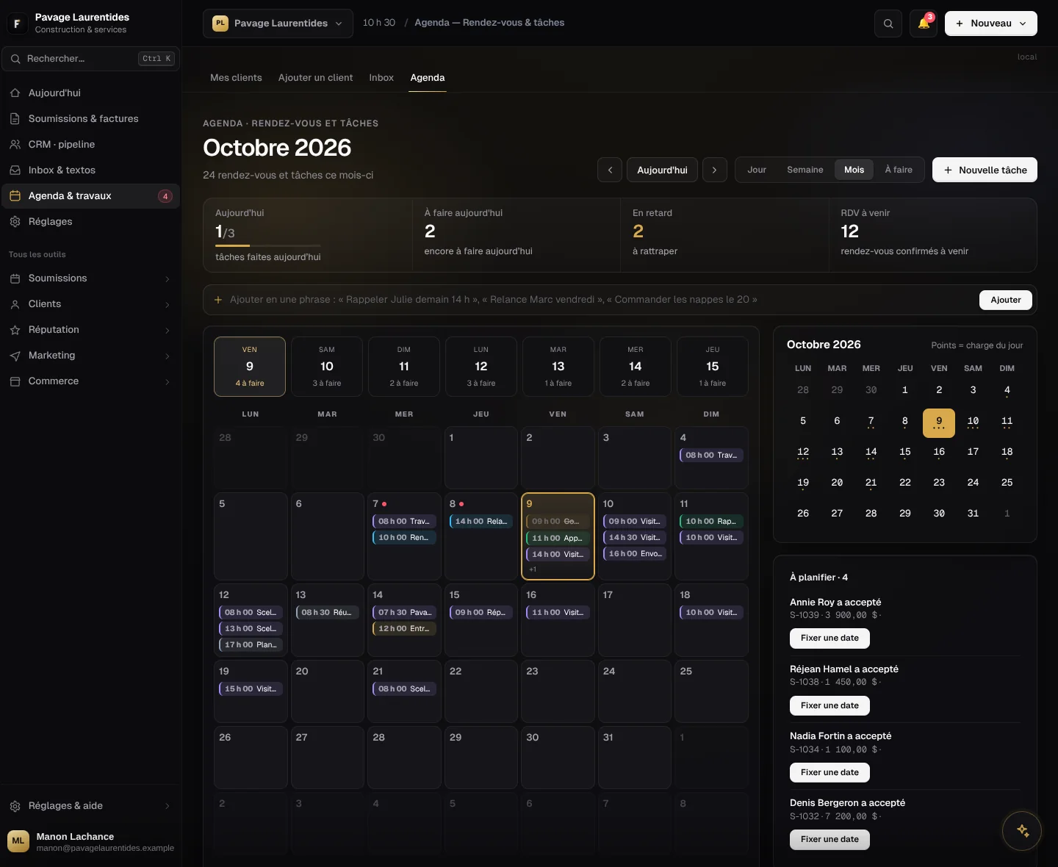Open Inbox & textos in sidebar

coord(90,170)
